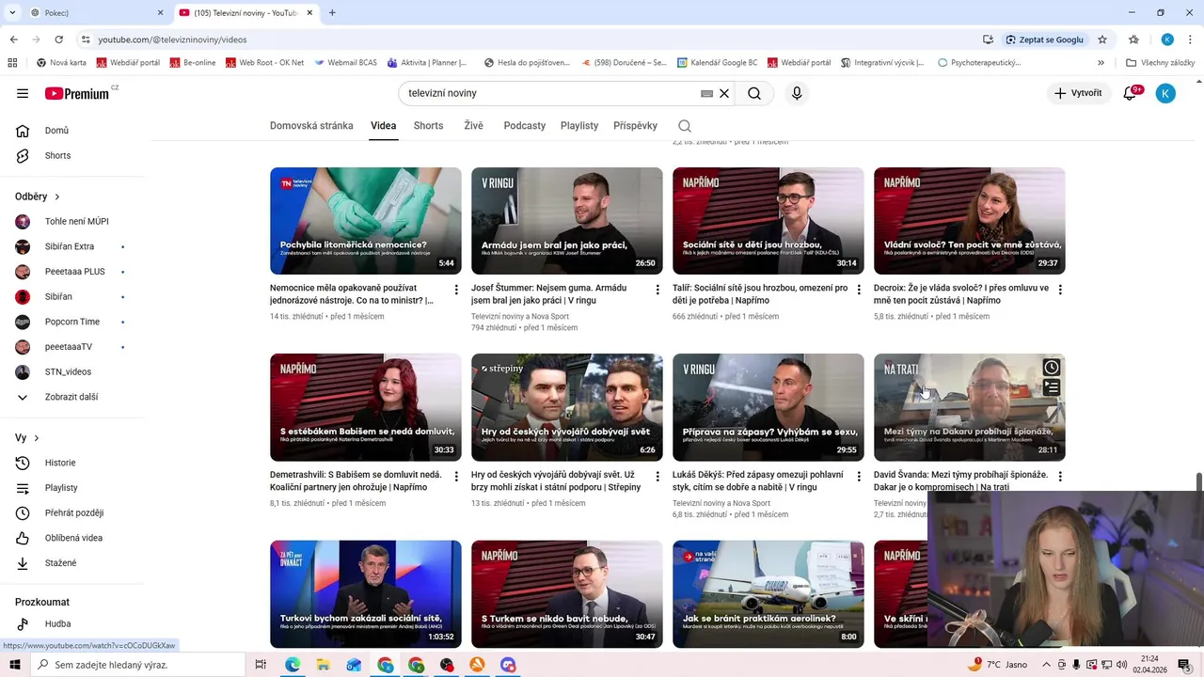1204x677 pixels.
Task: Open Windows Start menu
Action: [x=14, y=665]
